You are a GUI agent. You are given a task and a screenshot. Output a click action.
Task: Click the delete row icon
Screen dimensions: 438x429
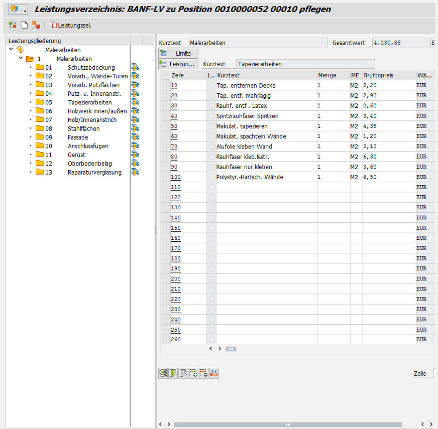pyautogui.click(x=203, y=373)
